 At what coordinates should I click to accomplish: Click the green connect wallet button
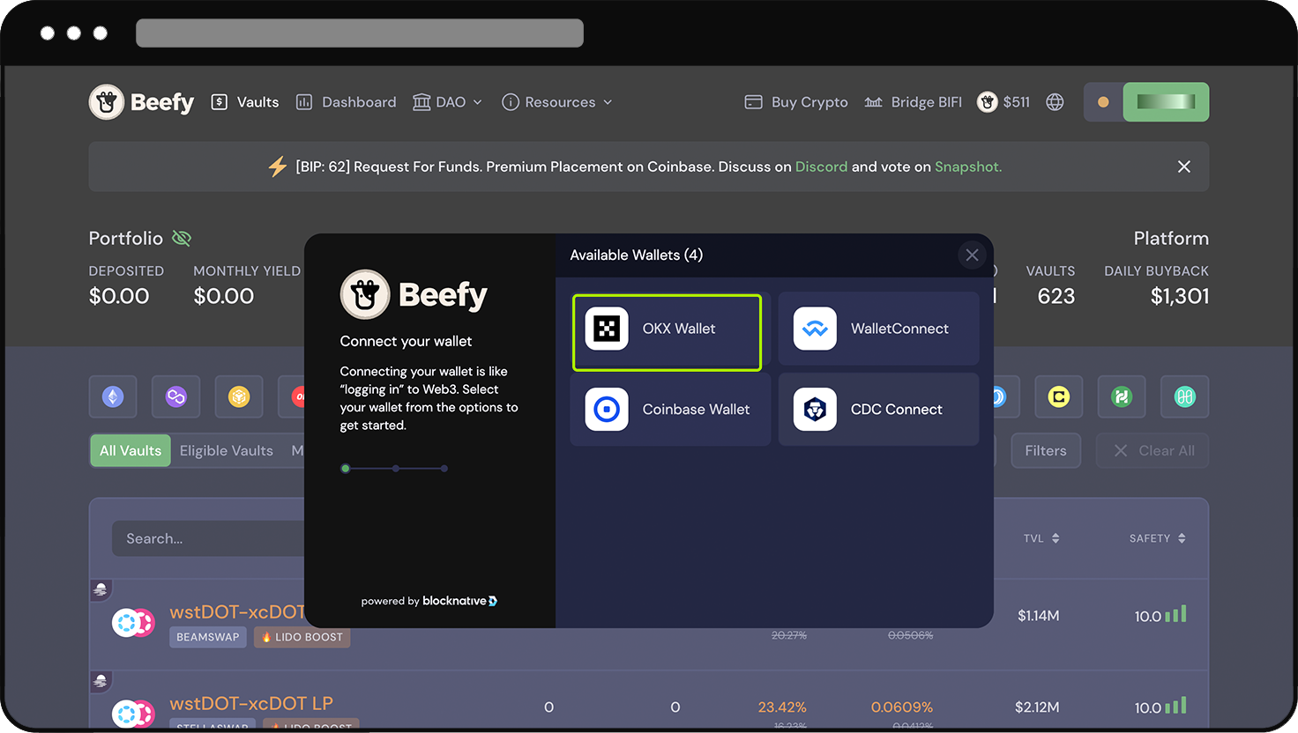[1166, 102]
